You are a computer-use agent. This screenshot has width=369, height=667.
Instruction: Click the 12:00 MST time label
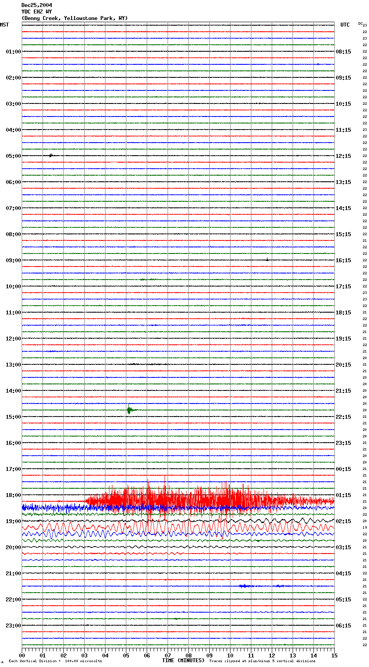coord(13,339)
